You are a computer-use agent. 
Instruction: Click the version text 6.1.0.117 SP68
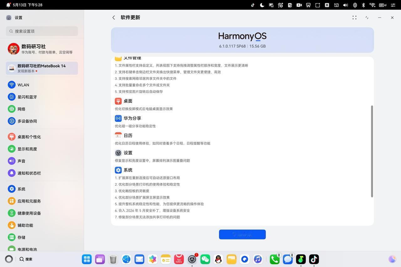point(232,46)
